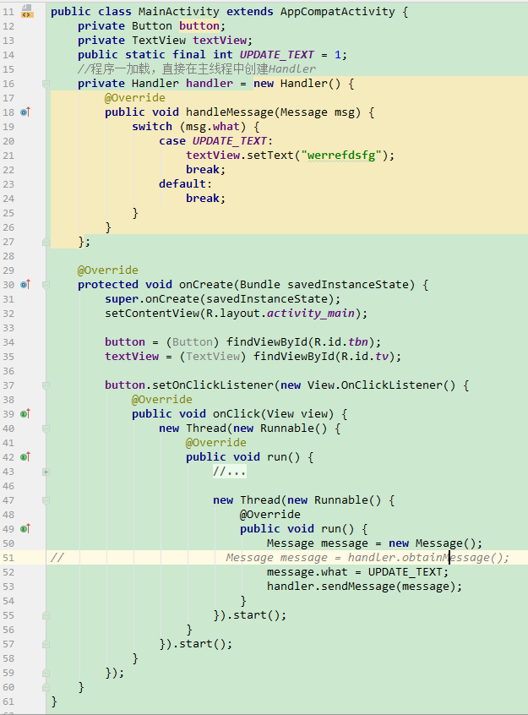Image resolution: width=528 pixels, height=715 pixels.
Task: Click "savedInstanceState" parameter on line 30
Action: point(348,285)
